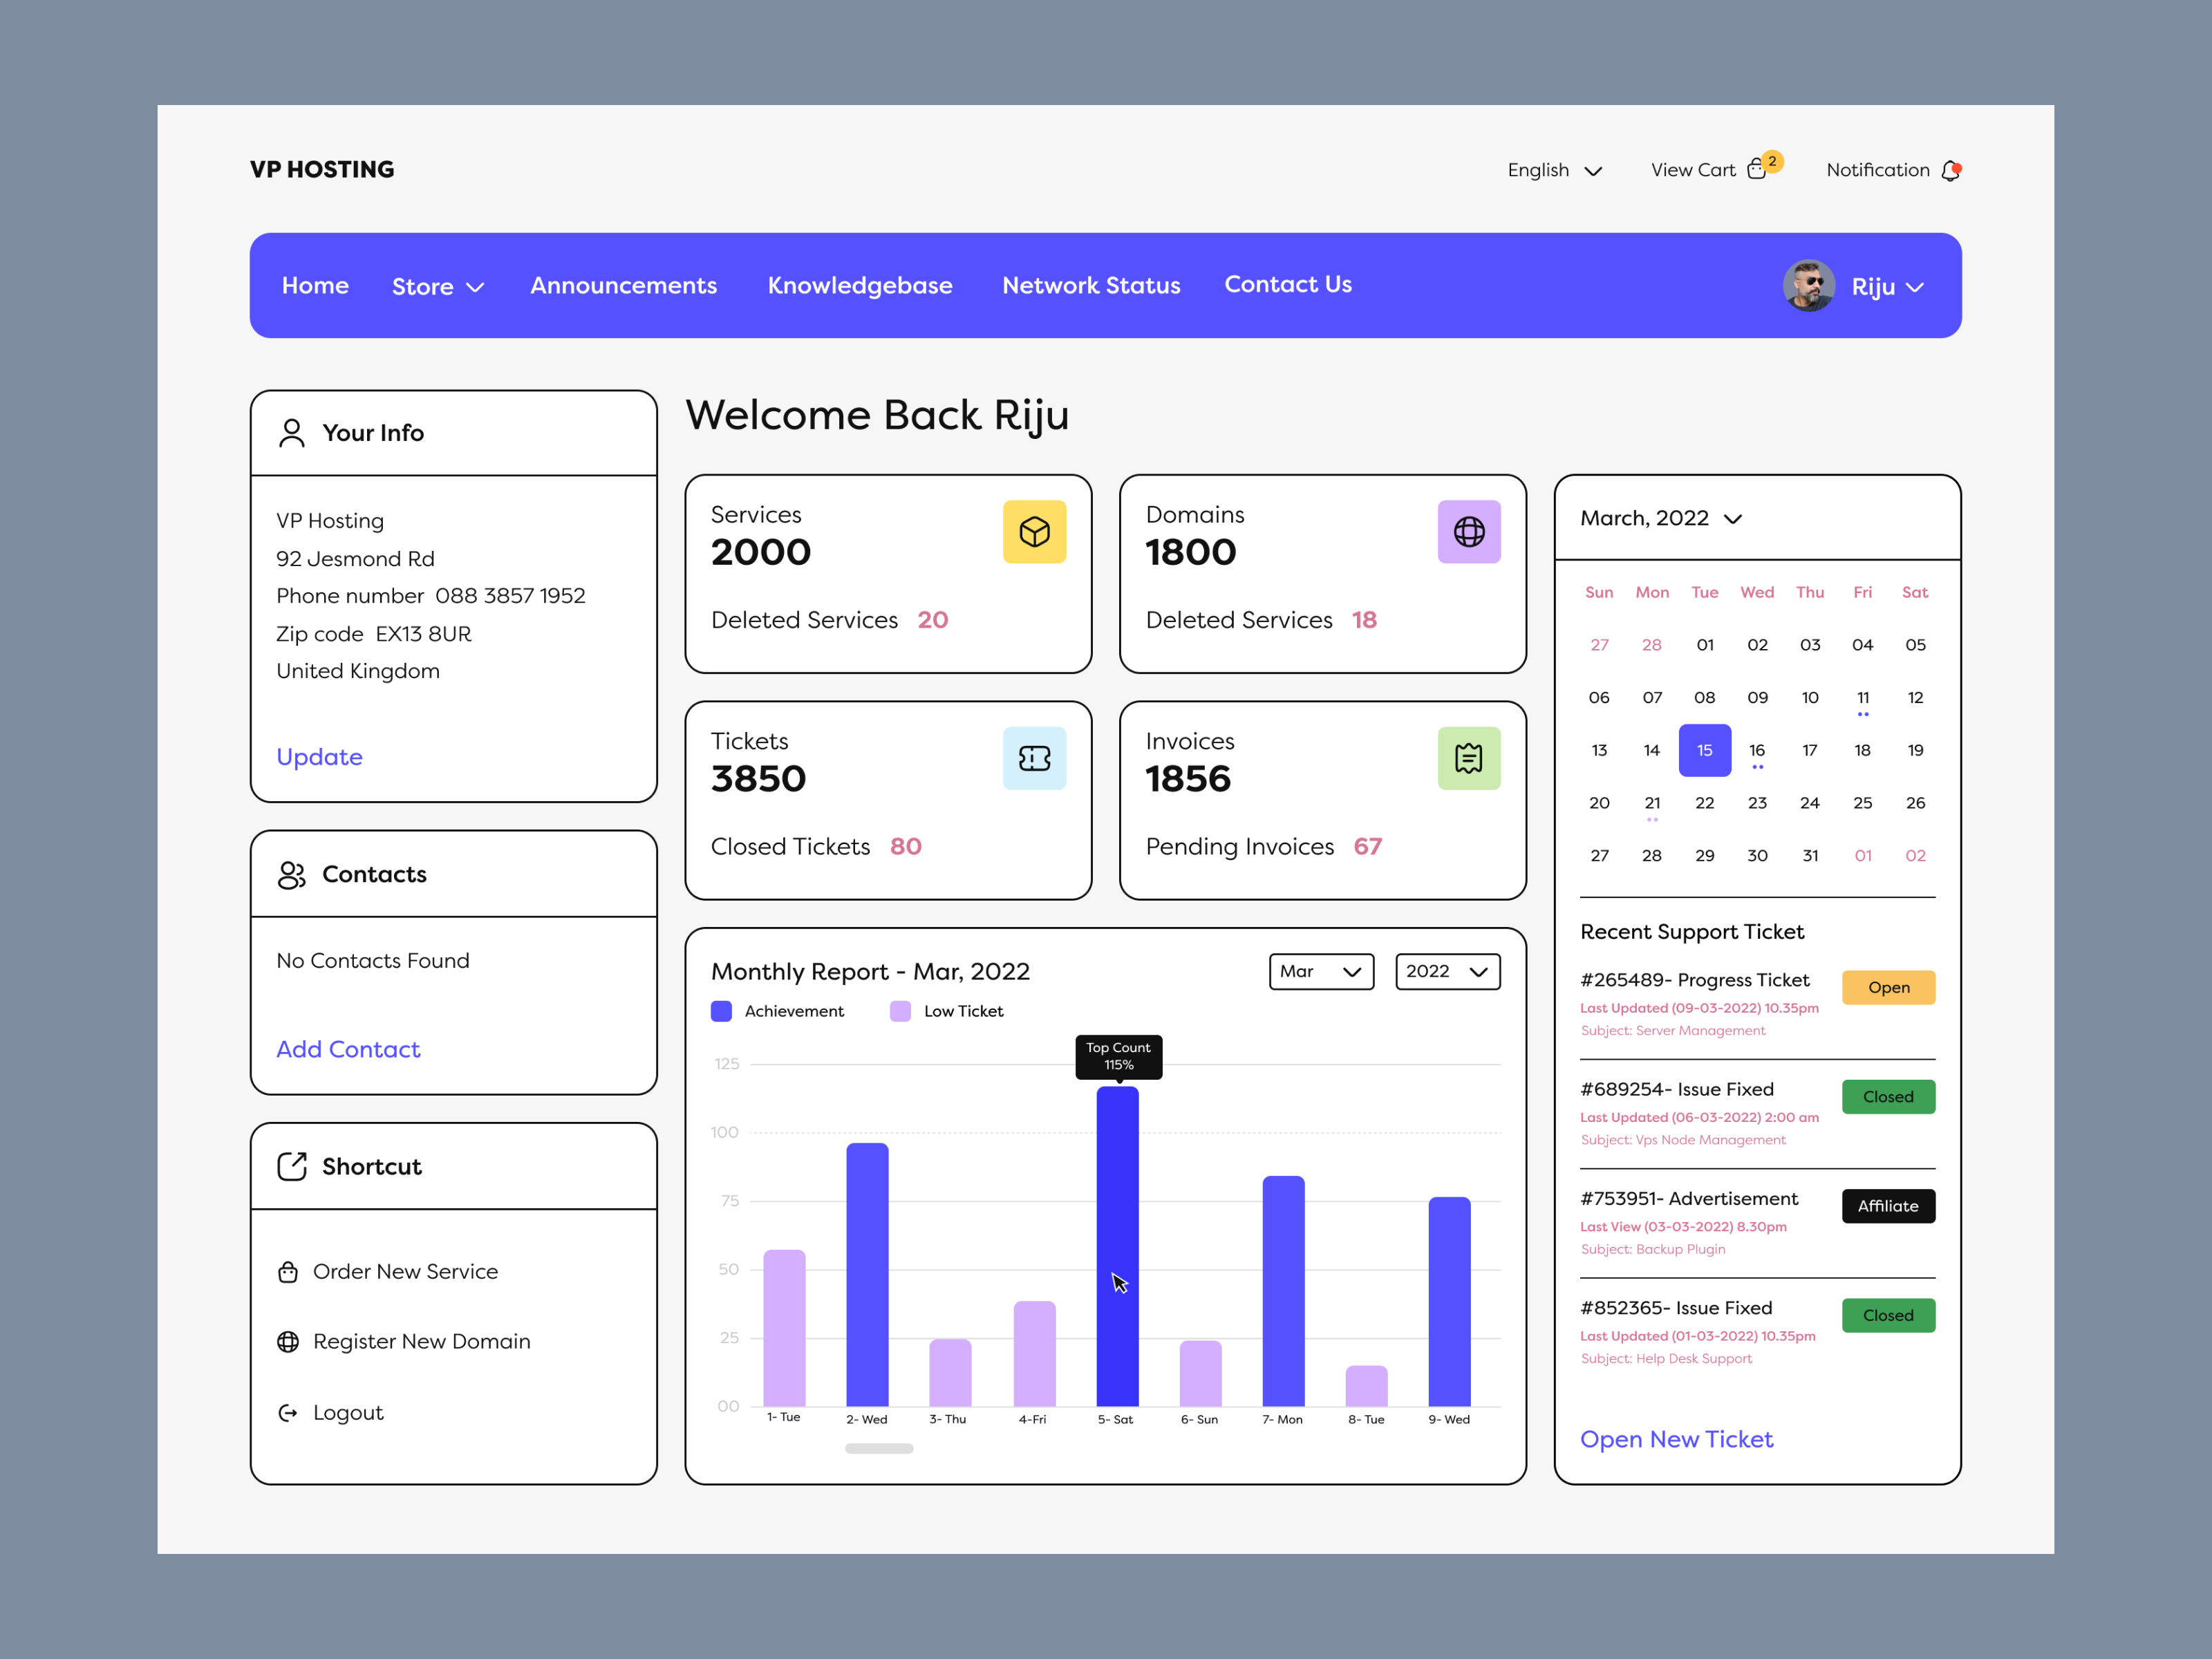Click the yellow Services box icon

click(1034, 532)
